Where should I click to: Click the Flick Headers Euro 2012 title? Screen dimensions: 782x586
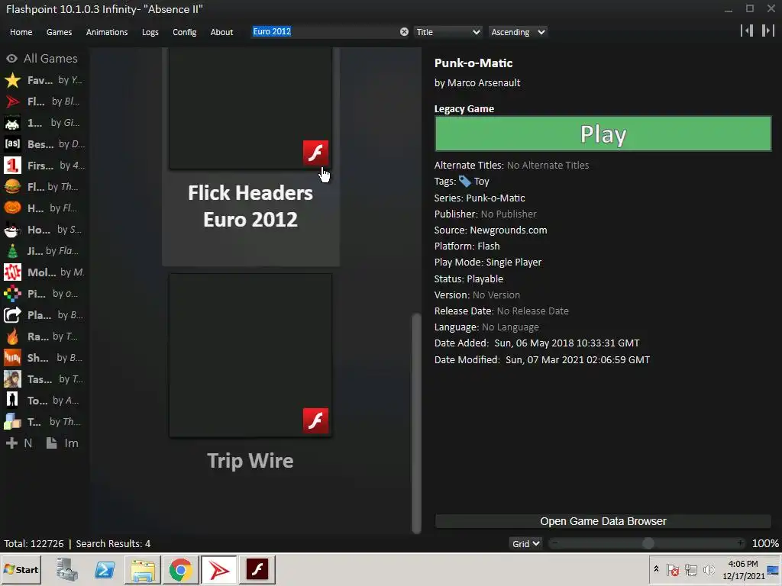(250, 206)
